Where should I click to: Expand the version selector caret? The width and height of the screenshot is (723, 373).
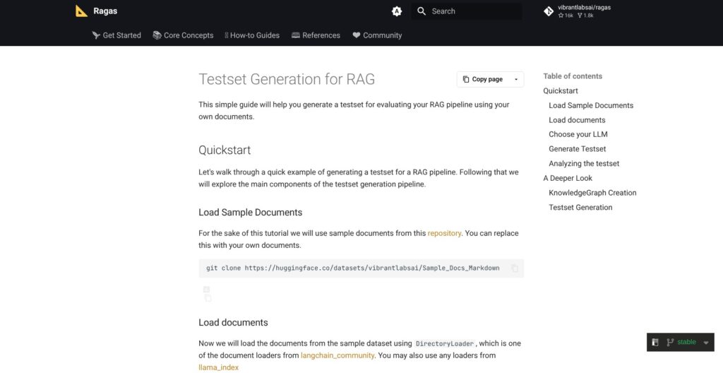[706, 343]
